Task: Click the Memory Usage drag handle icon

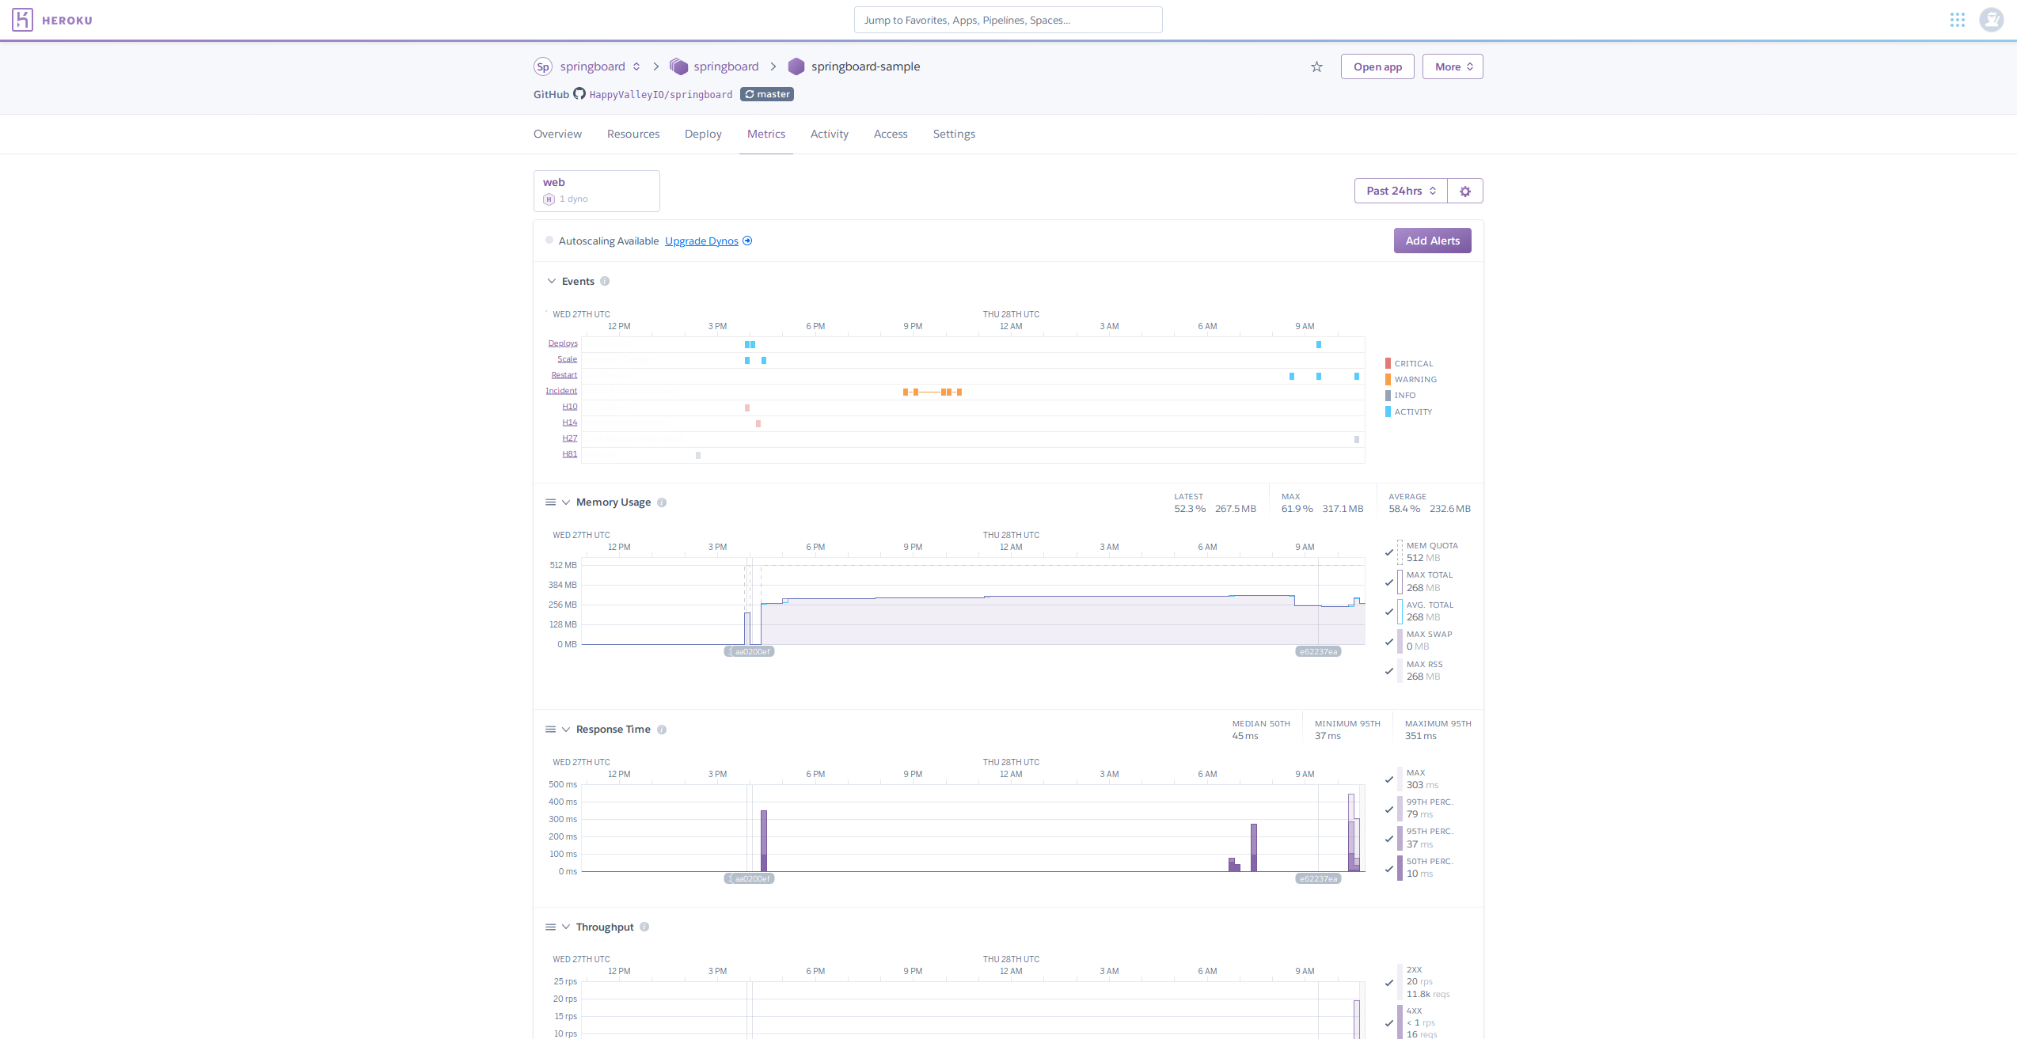Action: coord(550,502)
